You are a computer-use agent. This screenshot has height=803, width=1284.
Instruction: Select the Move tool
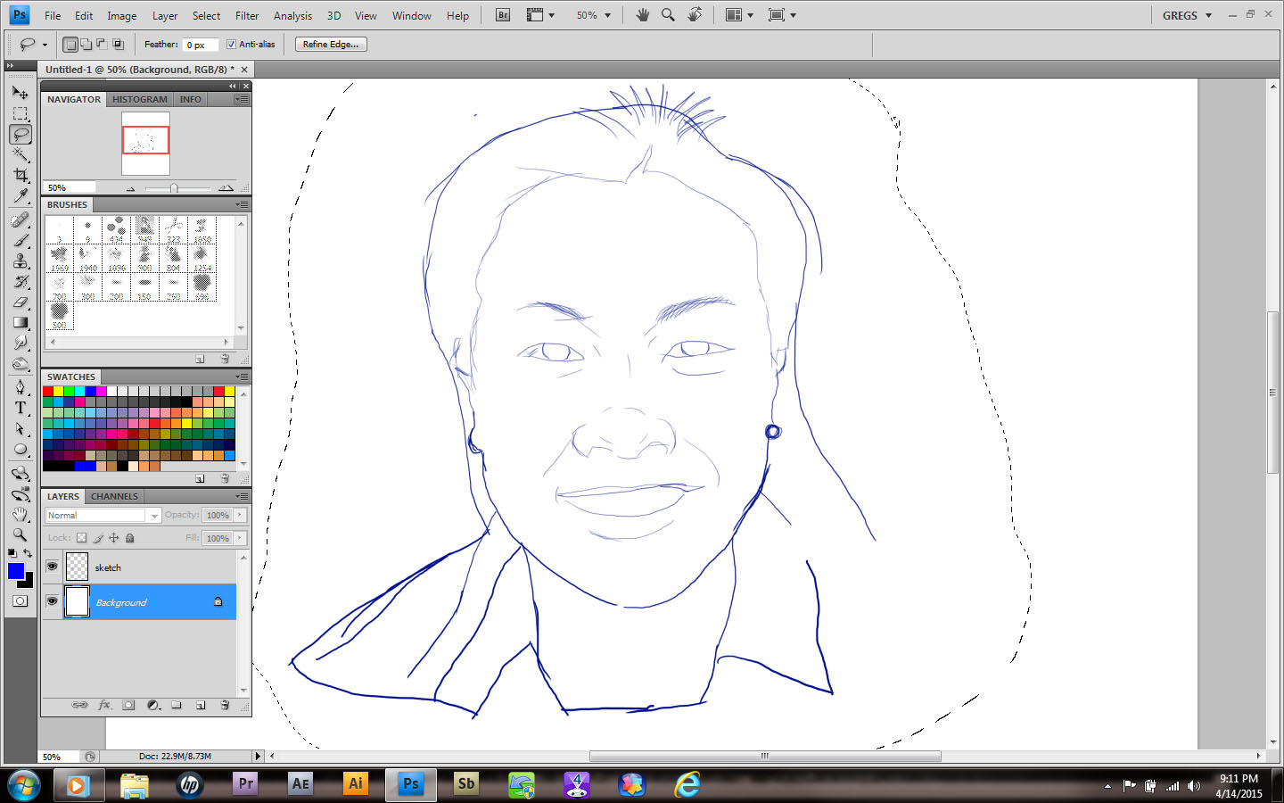point(20,92)
